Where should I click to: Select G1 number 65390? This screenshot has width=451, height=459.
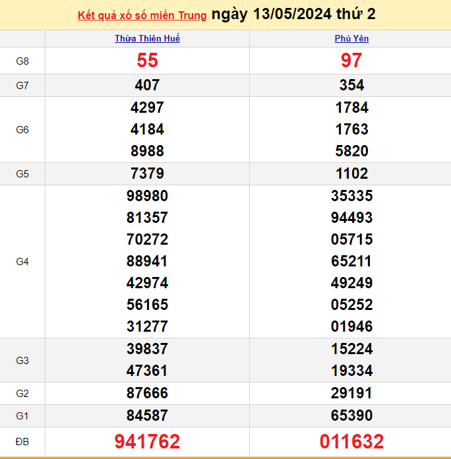click(x=351, y=415)
